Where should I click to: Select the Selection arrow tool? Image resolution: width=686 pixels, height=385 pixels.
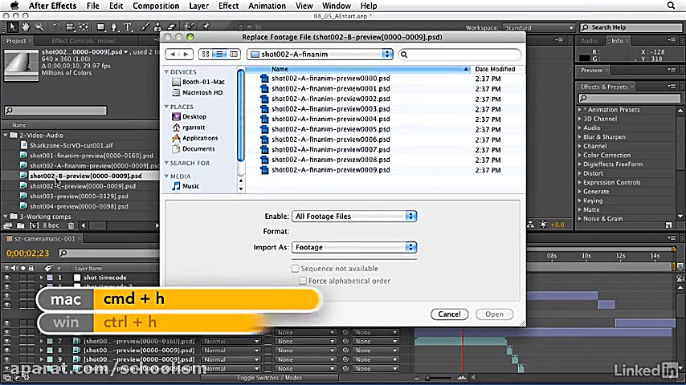12,26
